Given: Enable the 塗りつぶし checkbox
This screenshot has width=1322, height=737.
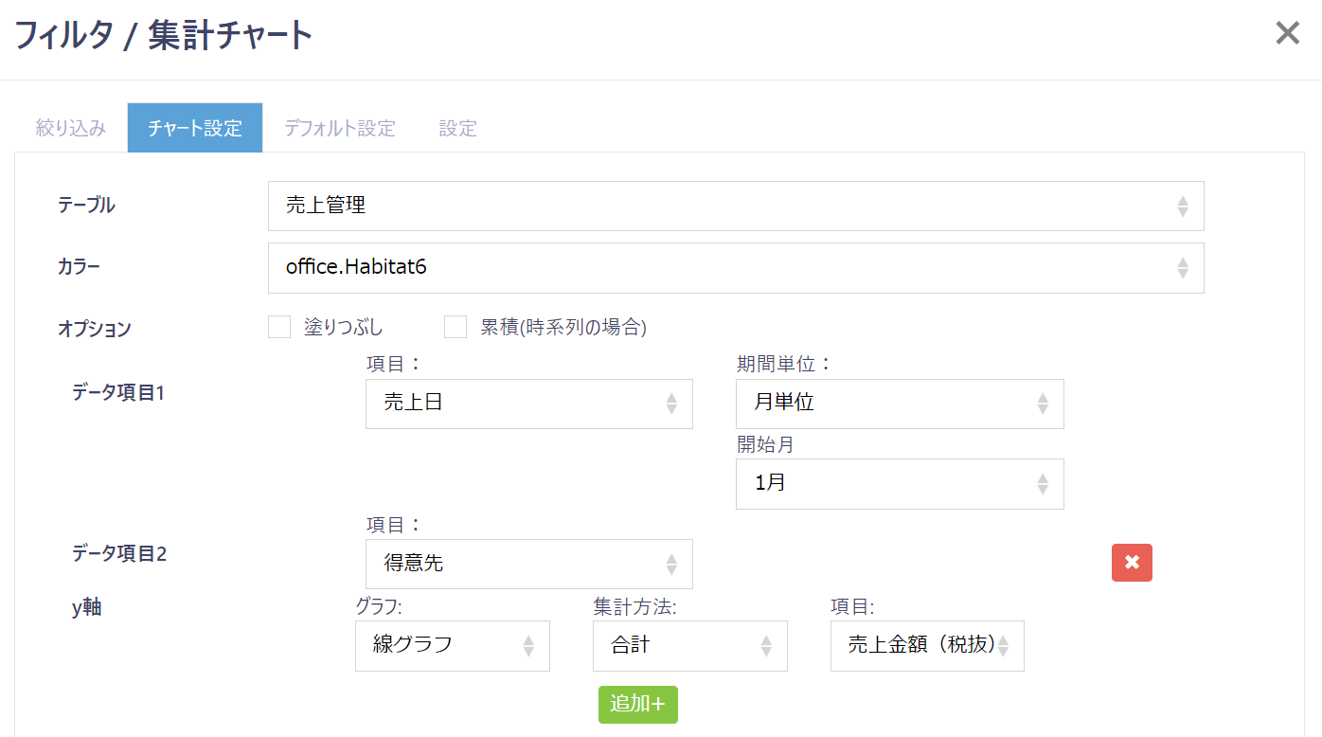Looking at the screenshot, I should coord(279,328).
